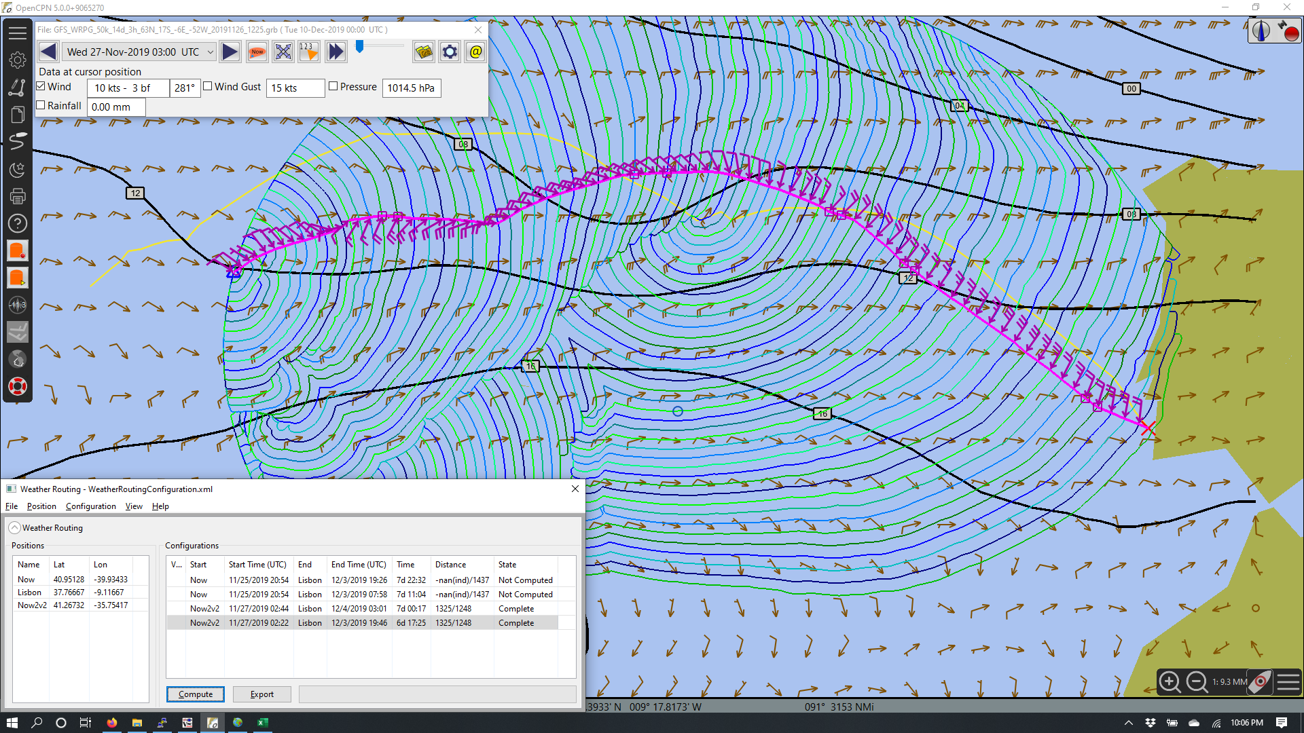
Task: Open the compass -11.3 variation plugin icon
Action: pyautogui.click(x=18, y=305)
